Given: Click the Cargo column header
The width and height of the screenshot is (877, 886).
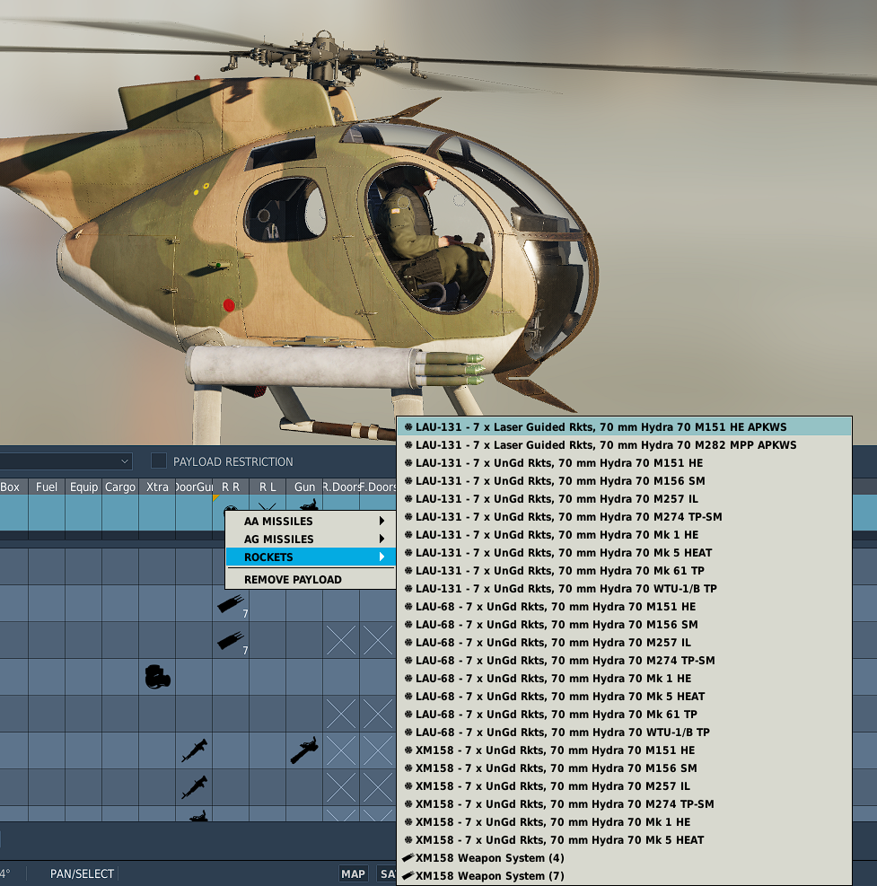Looking at the screenshot, I should click(119, 487).
